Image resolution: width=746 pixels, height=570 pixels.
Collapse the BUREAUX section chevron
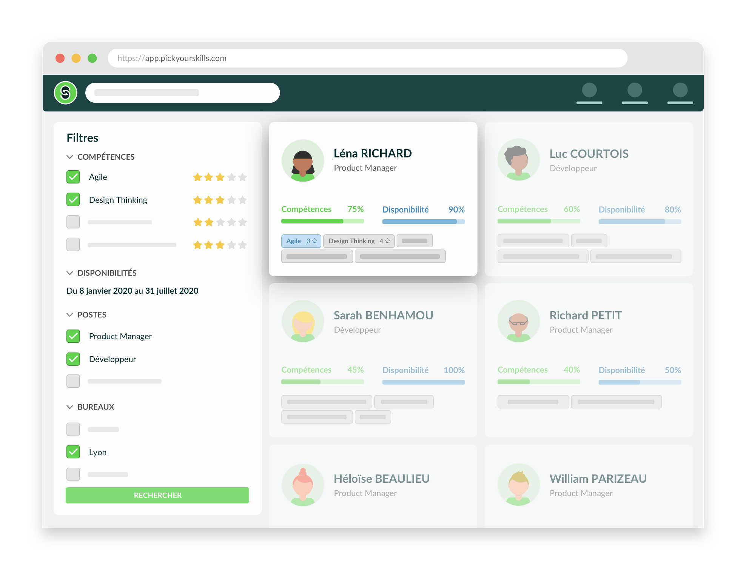(69, 407)
